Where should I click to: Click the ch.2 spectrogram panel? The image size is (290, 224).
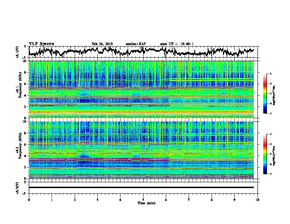[x=141, y=150]
